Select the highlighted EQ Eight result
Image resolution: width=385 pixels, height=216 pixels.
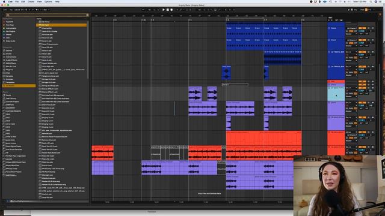pos(61,25)
